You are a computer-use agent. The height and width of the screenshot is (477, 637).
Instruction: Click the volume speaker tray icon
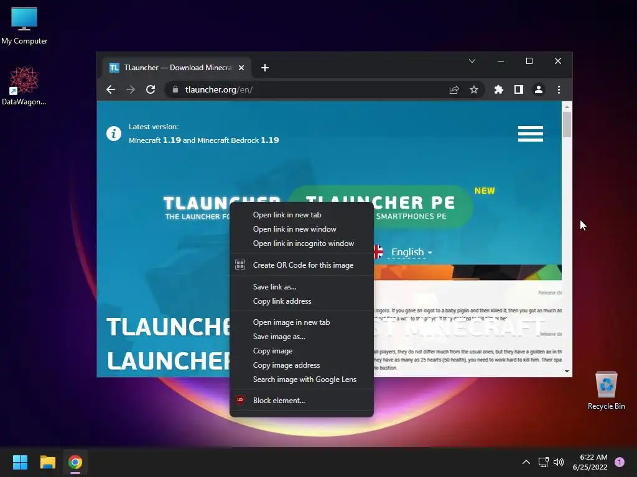pos(559,462)
